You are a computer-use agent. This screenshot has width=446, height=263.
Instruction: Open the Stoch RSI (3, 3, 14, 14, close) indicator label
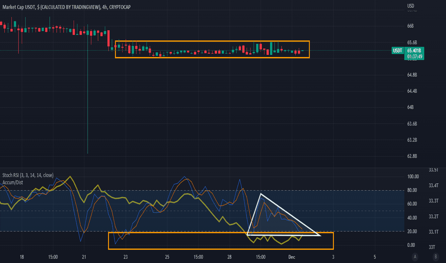tap(28, 175)
